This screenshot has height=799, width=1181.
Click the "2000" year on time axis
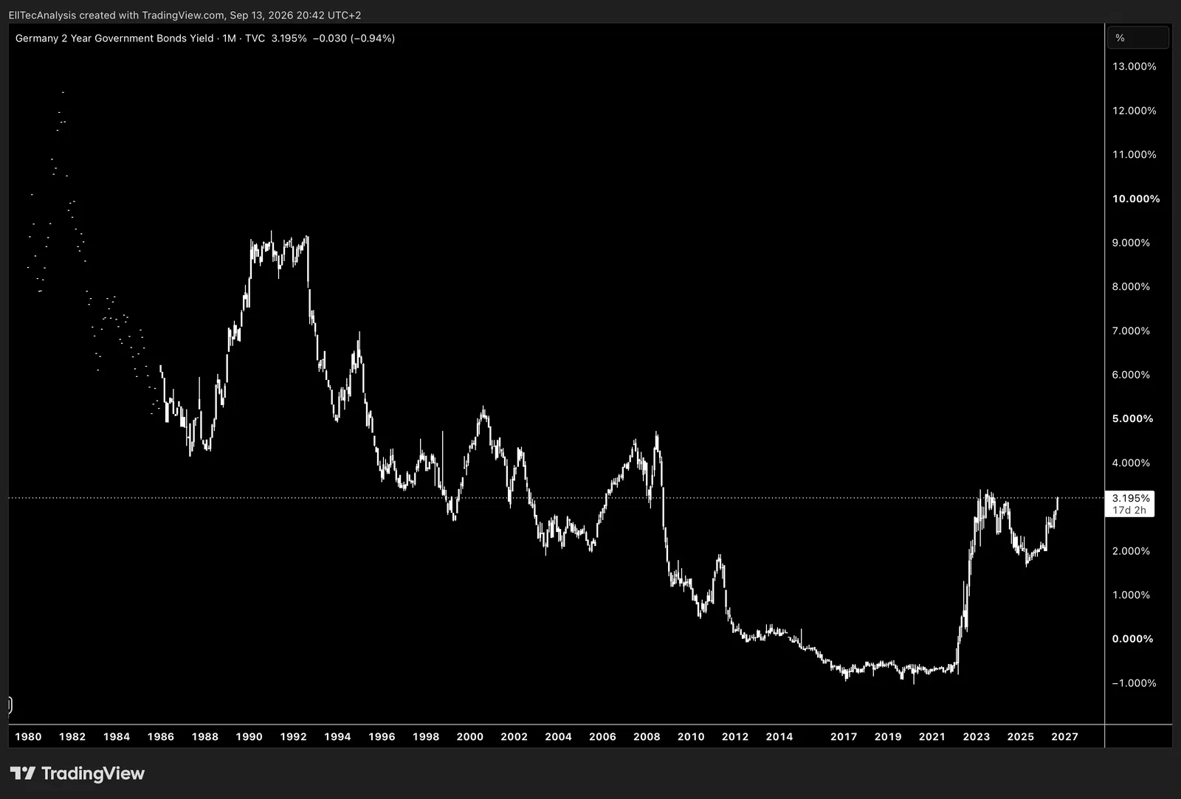470,736
